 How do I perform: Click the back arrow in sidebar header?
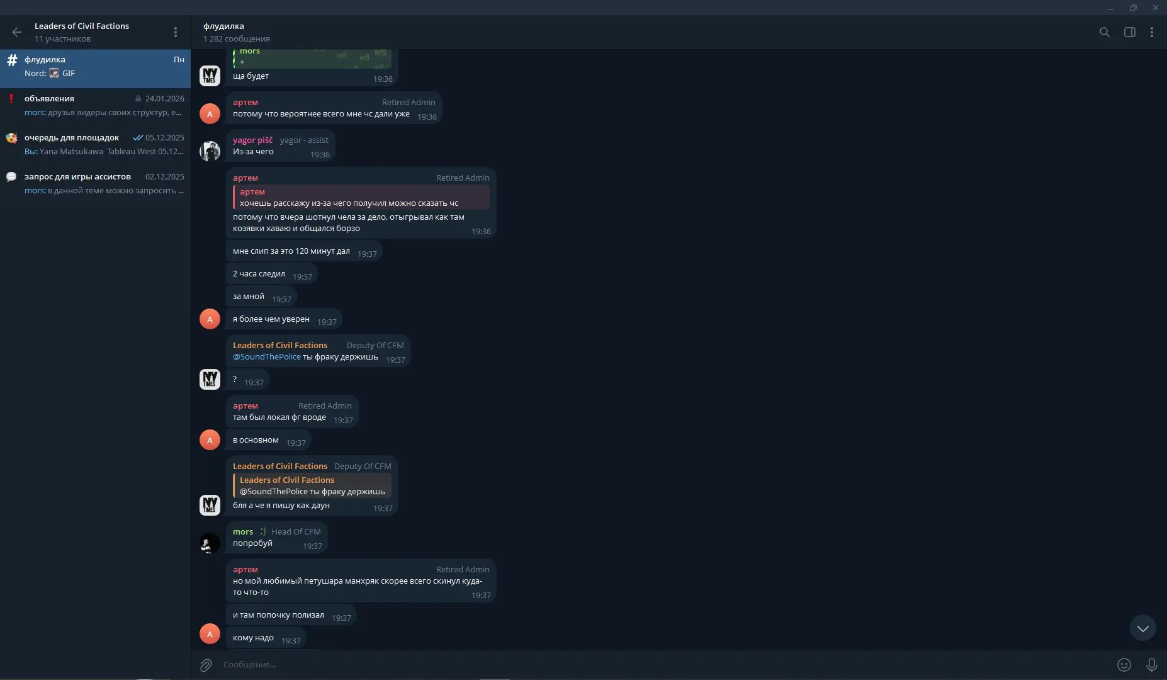coord(17,32)
